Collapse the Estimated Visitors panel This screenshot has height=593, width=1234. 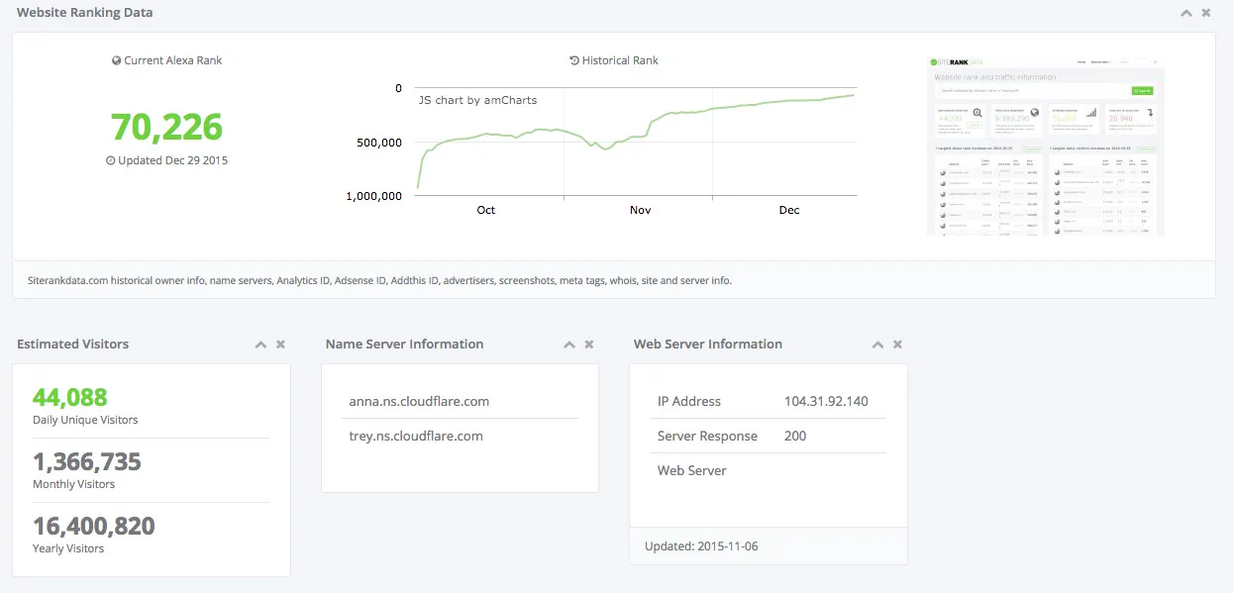coord(260,344)
